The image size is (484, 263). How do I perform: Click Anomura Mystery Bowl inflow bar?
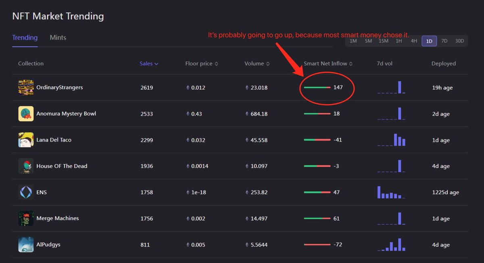click(x=317, y=114)
